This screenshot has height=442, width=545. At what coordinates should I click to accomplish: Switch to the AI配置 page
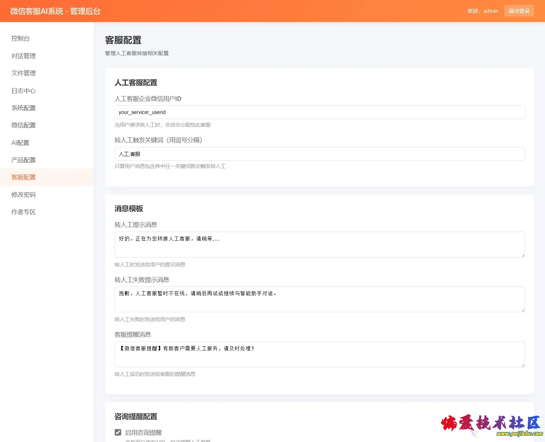20,143
